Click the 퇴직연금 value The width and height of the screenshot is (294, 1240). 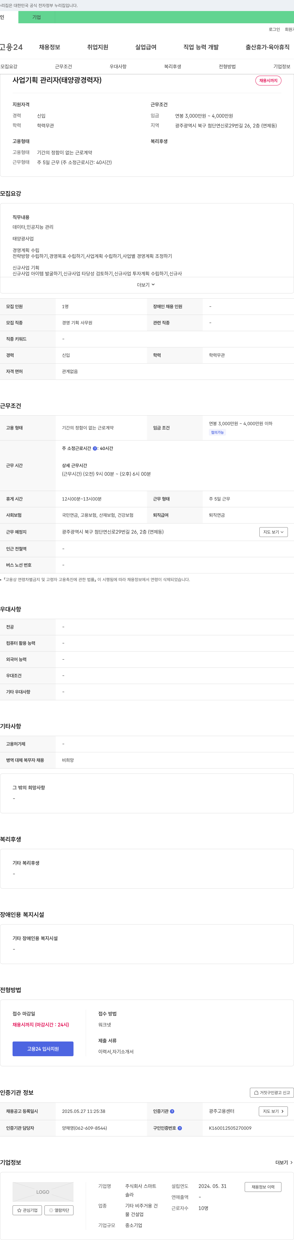tap(217, 515)
